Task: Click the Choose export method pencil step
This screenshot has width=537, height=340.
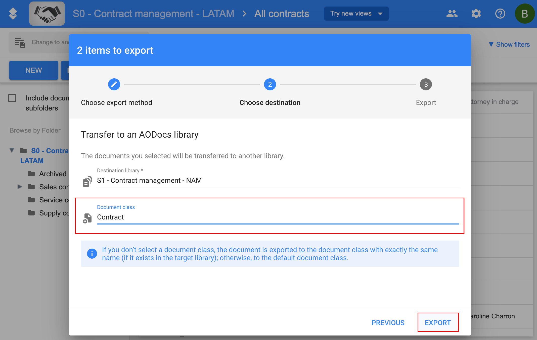Action: (x=114, y=84)
